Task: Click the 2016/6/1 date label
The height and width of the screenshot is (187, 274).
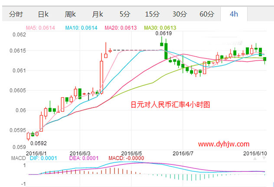Action: pyautogui.click(x=36, y=154)
